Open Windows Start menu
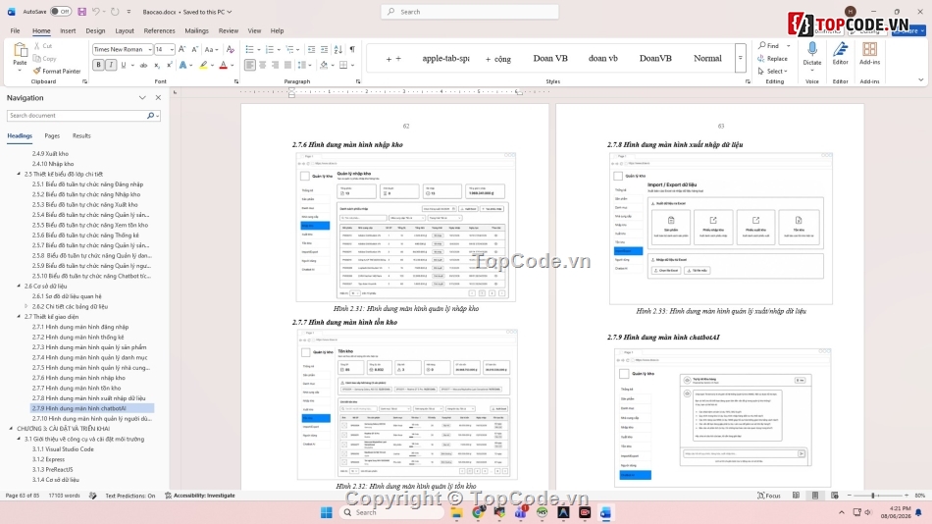The image size is (932, 524). 327,512
